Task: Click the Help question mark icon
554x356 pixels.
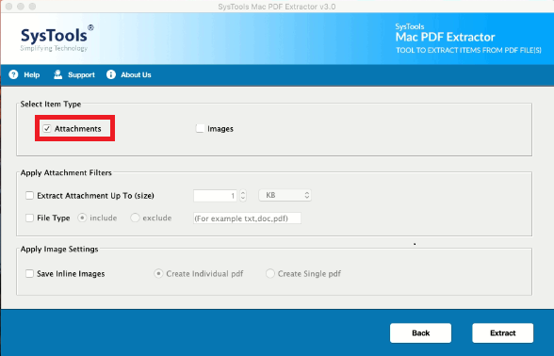Action: click(x=13, y=74)
